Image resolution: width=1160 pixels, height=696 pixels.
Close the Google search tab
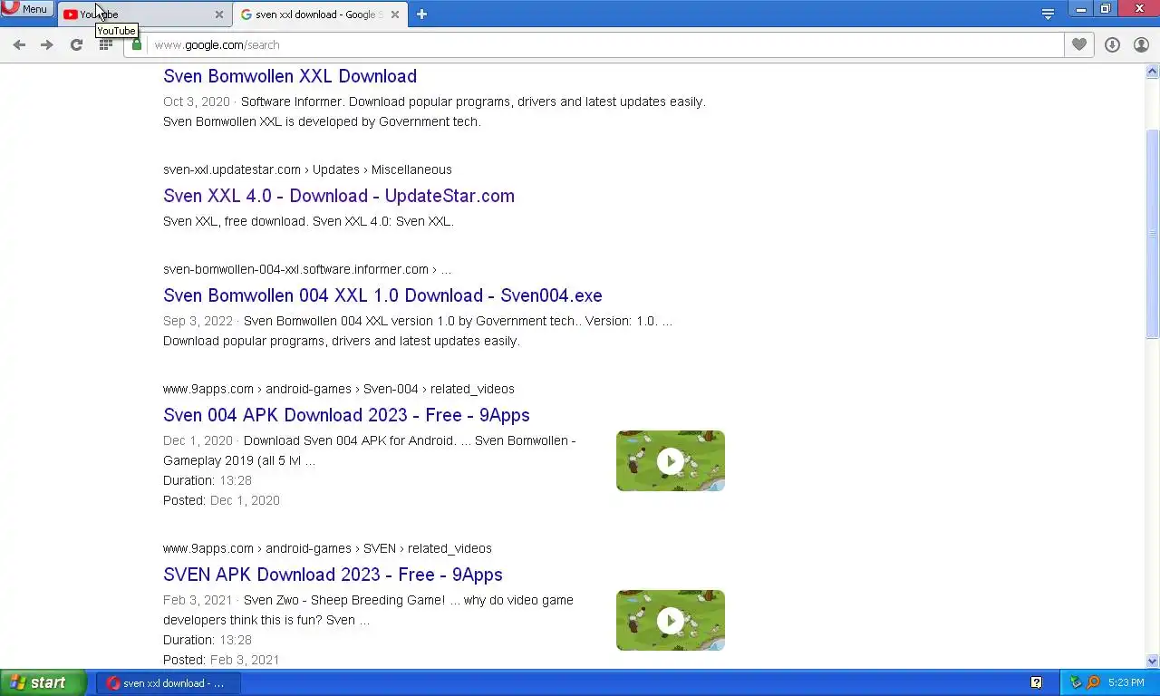click(394, 14)
